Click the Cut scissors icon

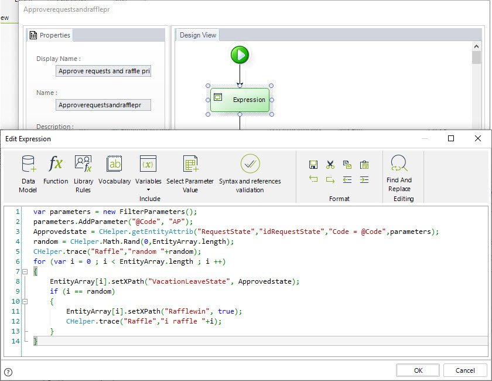pyautogui.click(x=330, y=165)
